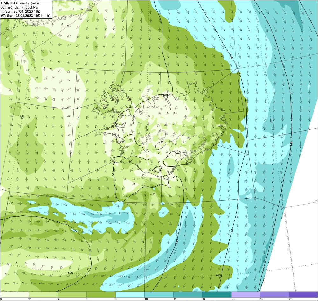
Task: Click the legend tick label '16'
Action: point(233,299)
